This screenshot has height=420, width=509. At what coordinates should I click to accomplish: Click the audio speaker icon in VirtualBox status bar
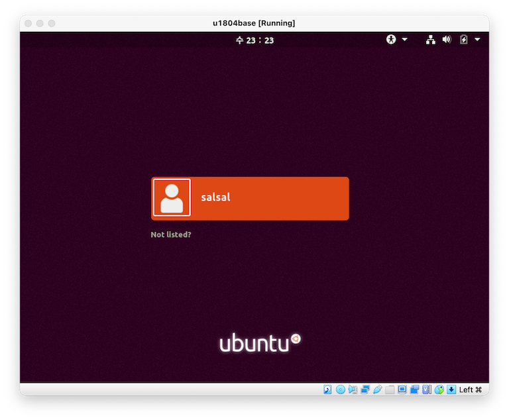(x=353, y=390)
